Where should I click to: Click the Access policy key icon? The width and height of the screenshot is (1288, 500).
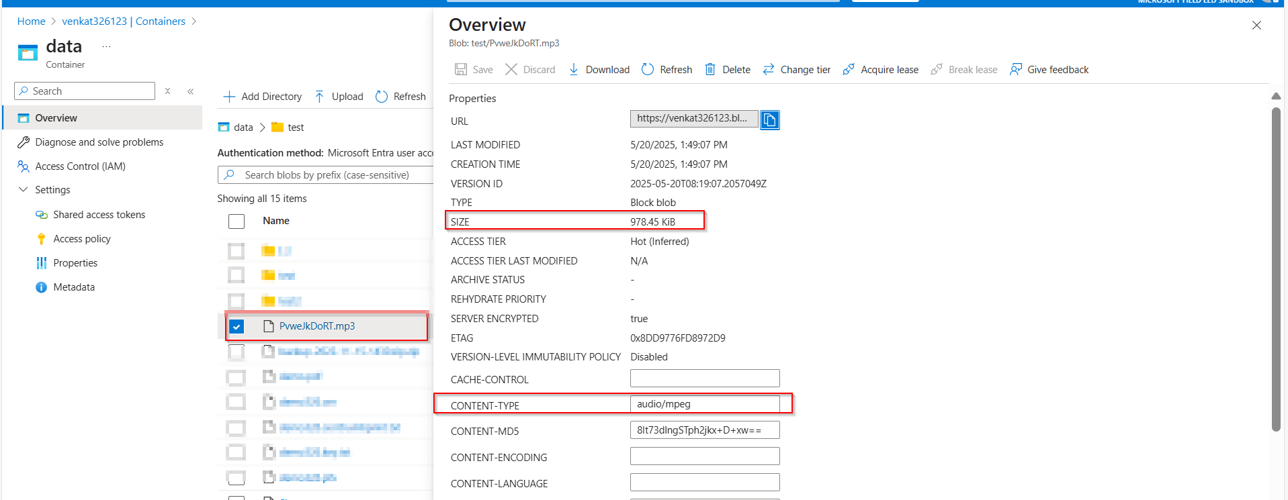[x=42, y=239]
